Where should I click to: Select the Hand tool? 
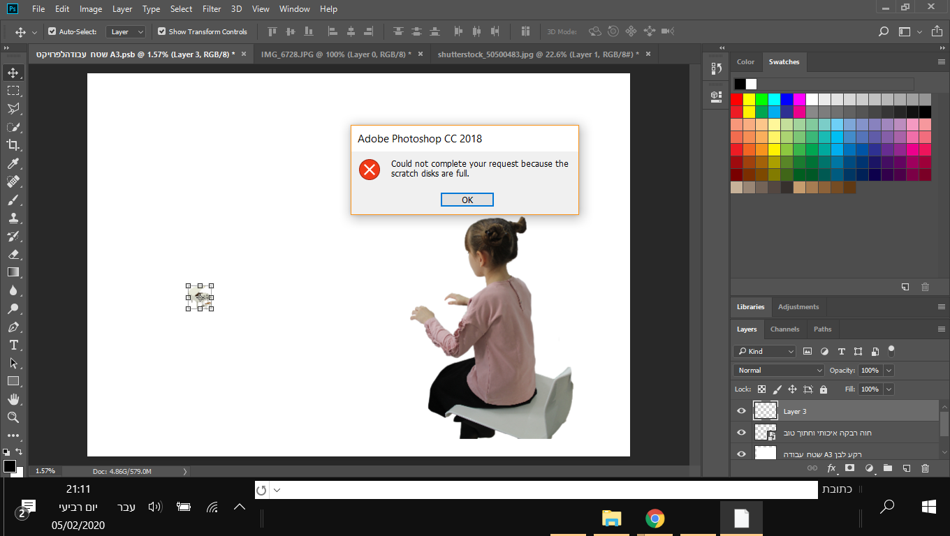tap(13, 399)
